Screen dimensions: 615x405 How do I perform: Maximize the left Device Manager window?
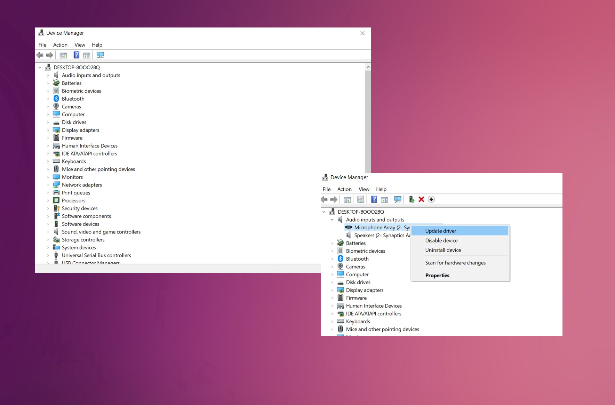[342, 33]
